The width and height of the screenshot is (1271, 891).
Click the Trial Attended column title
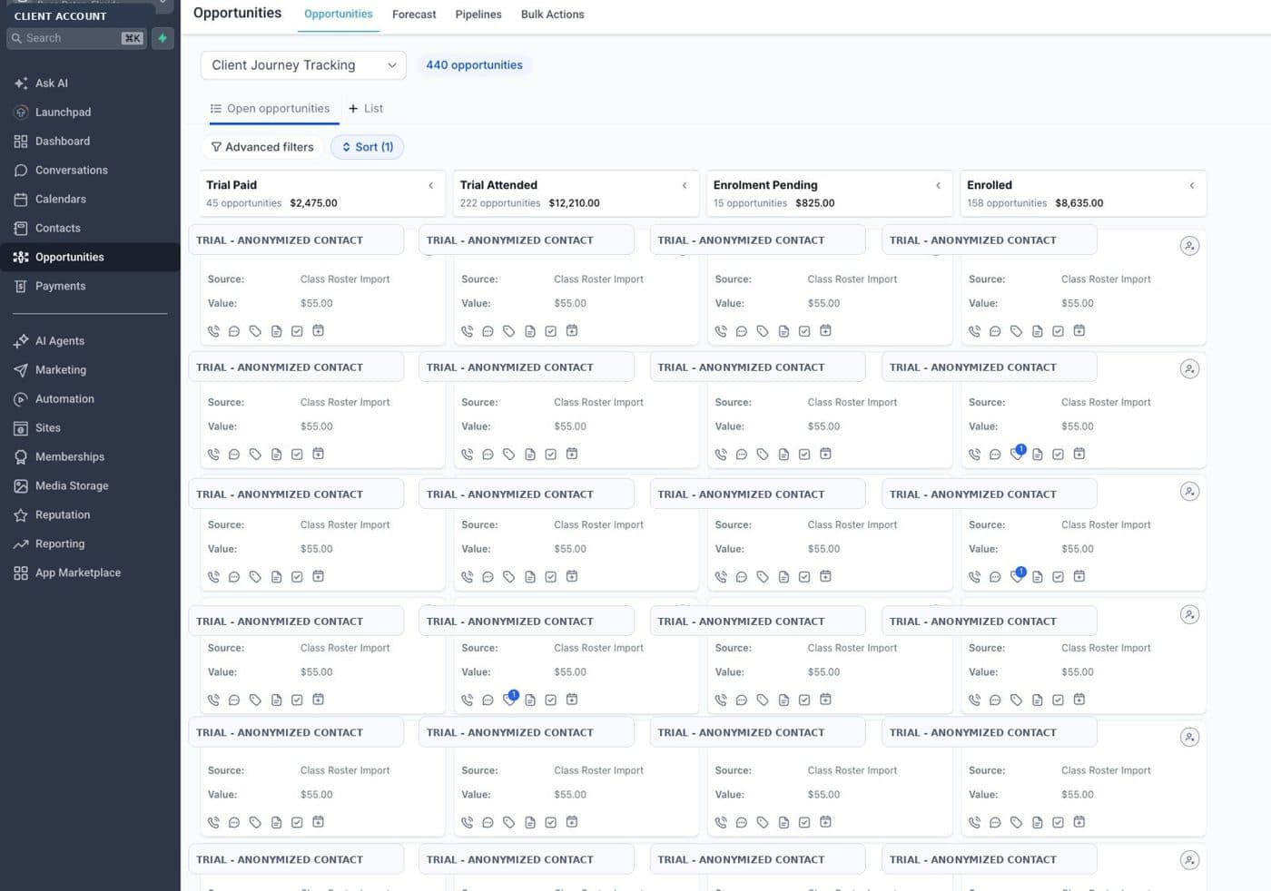coord(498,185)
